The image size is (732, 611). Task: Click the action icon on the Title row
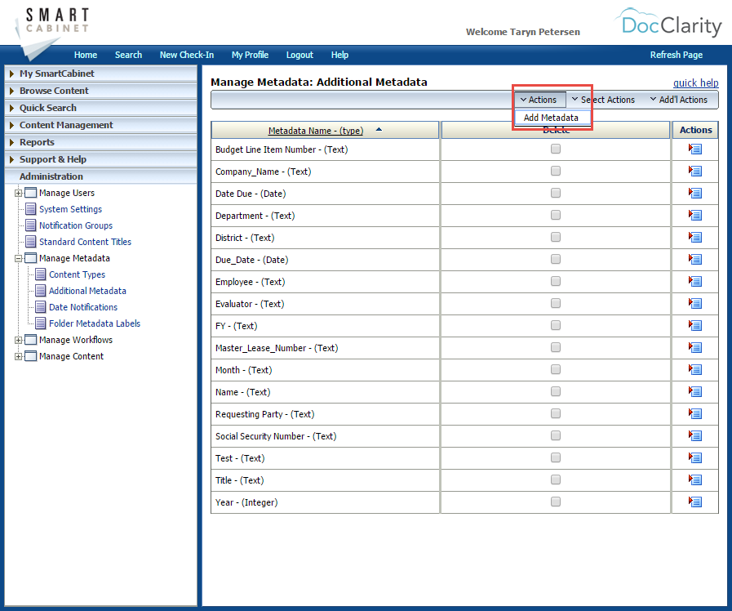[694, 480]
